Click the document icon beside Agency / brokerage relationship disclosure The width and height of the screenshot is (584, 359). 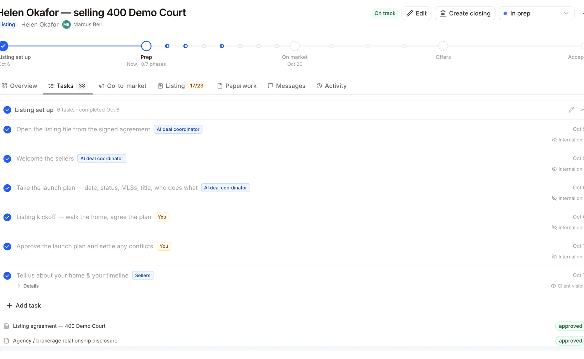(6, 341)
